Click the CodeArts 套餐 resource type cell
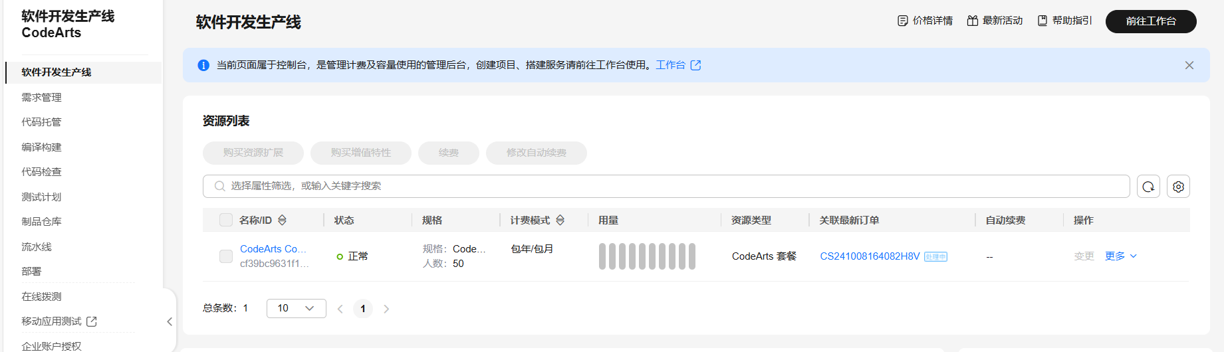Image resolution: width=1224 pixels, height=352 pixels. click(764, 256)
